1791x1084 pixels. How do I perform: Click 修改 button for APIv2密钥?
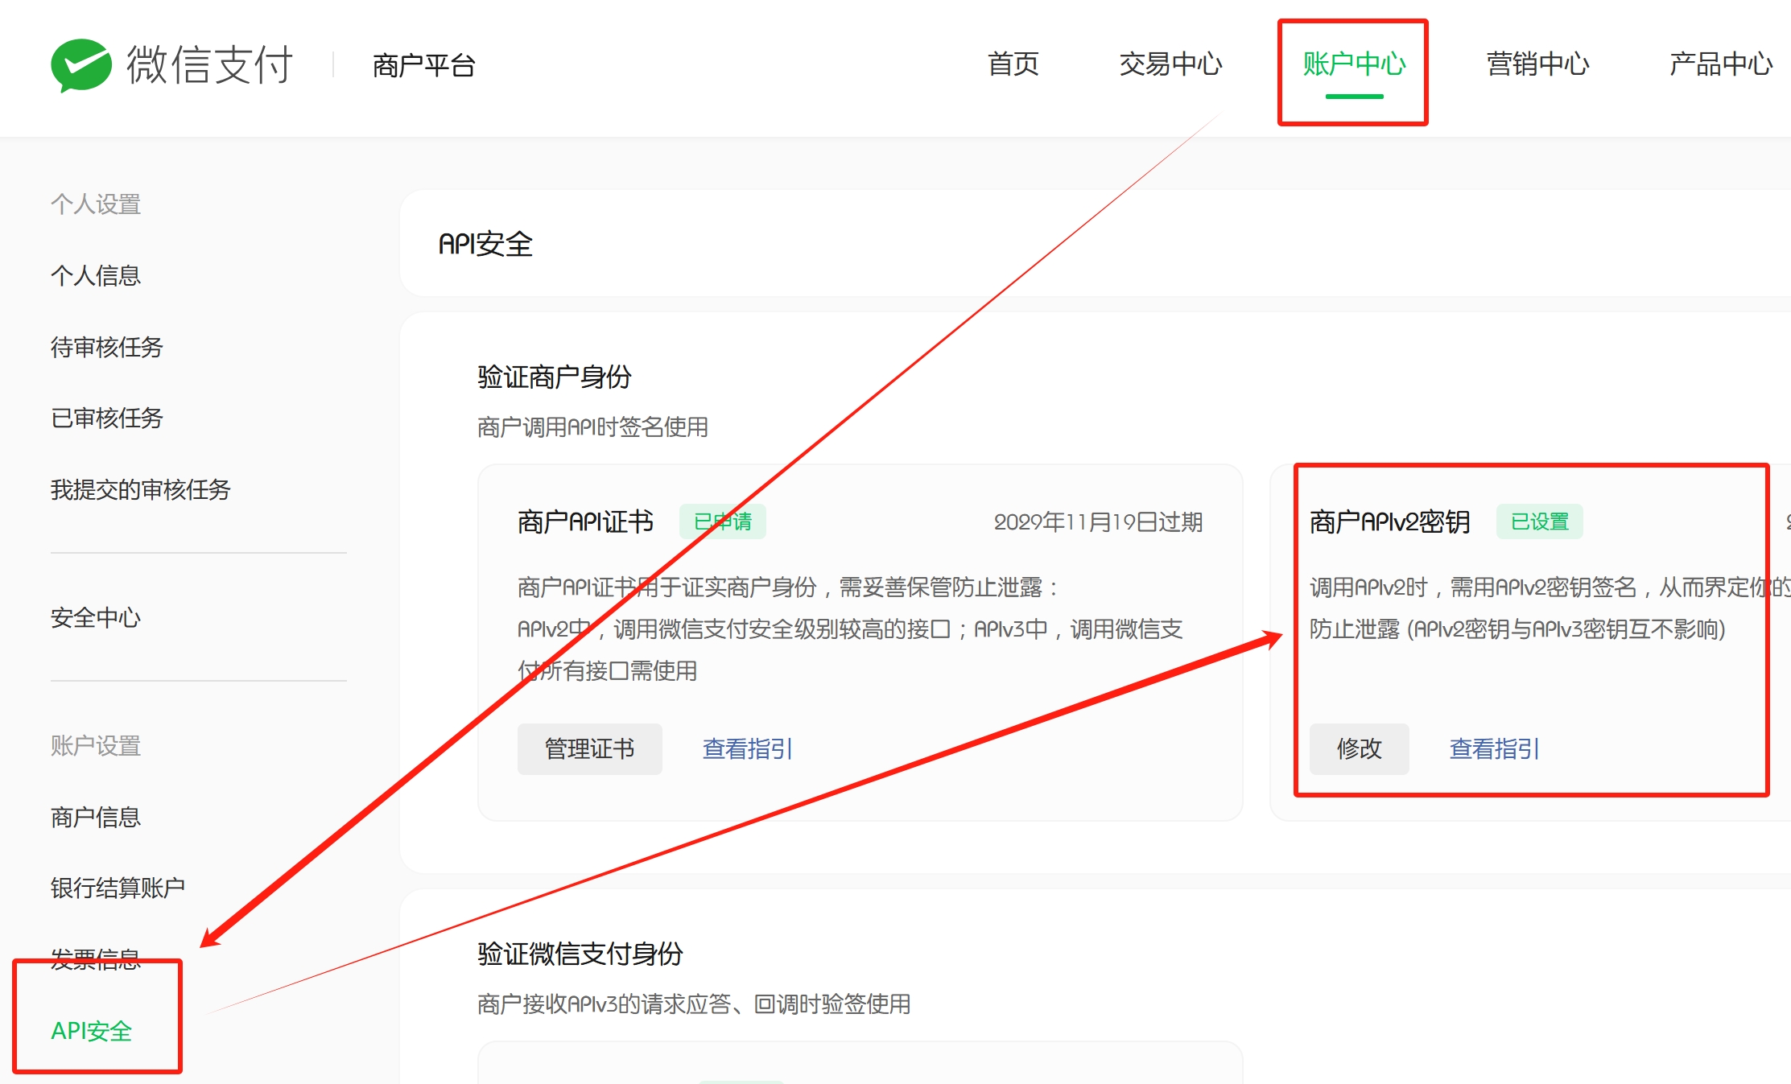(x=1360, y=748)
